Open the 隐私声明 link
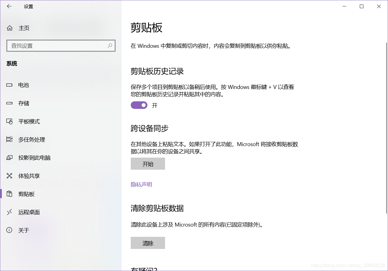Image resolution: width=388 pixels, height=271 pixels. tap(141, 184)
